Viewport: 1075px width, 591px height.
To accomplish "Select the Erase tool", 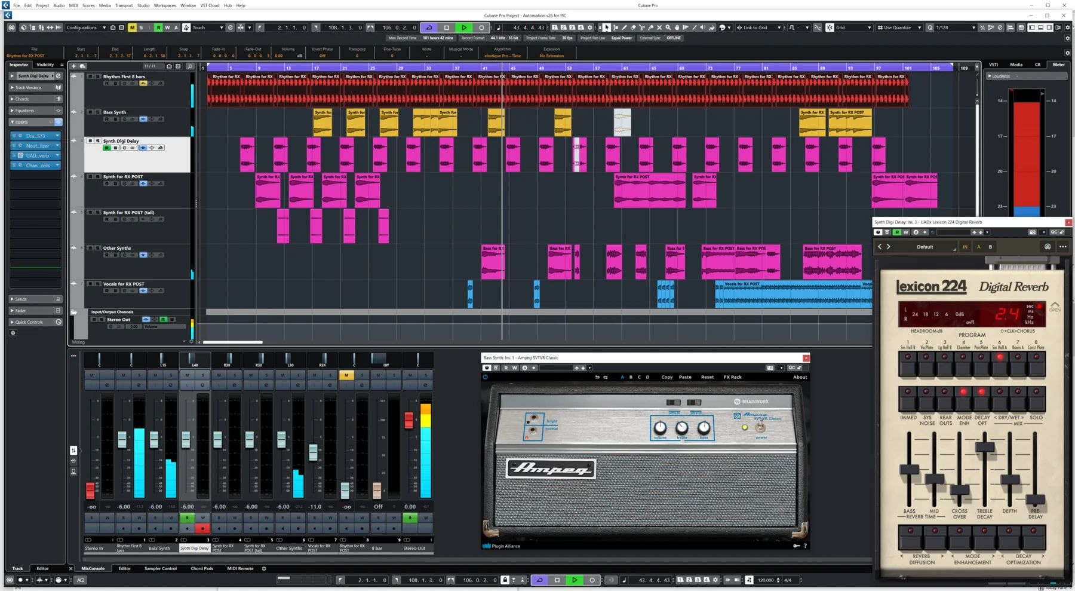I will tap(633, 27).
